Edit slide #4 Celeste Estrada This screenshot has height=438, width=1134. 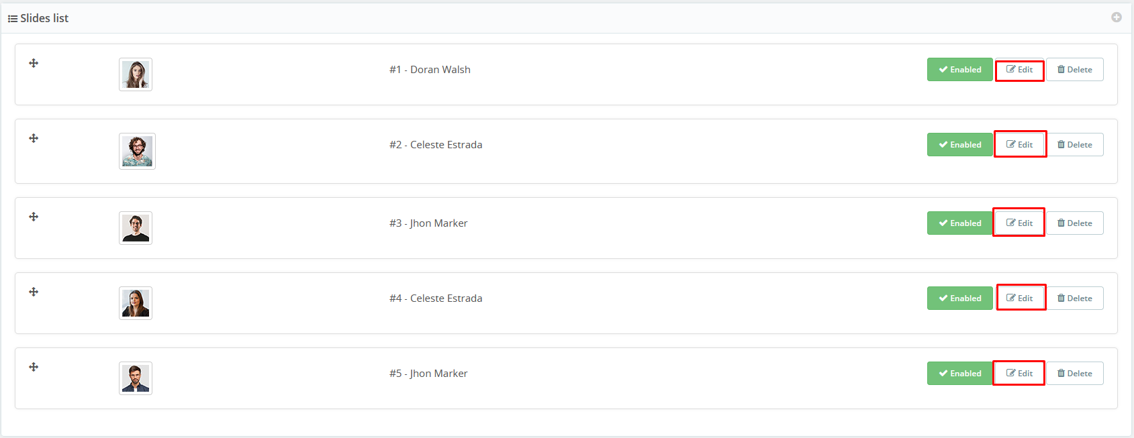[x=1021, y=298]
